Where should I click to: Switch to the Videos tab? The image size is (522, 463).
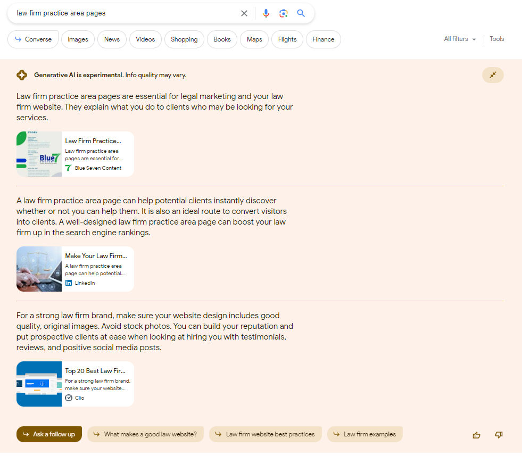pyautogui.click(x=145, y=39)
